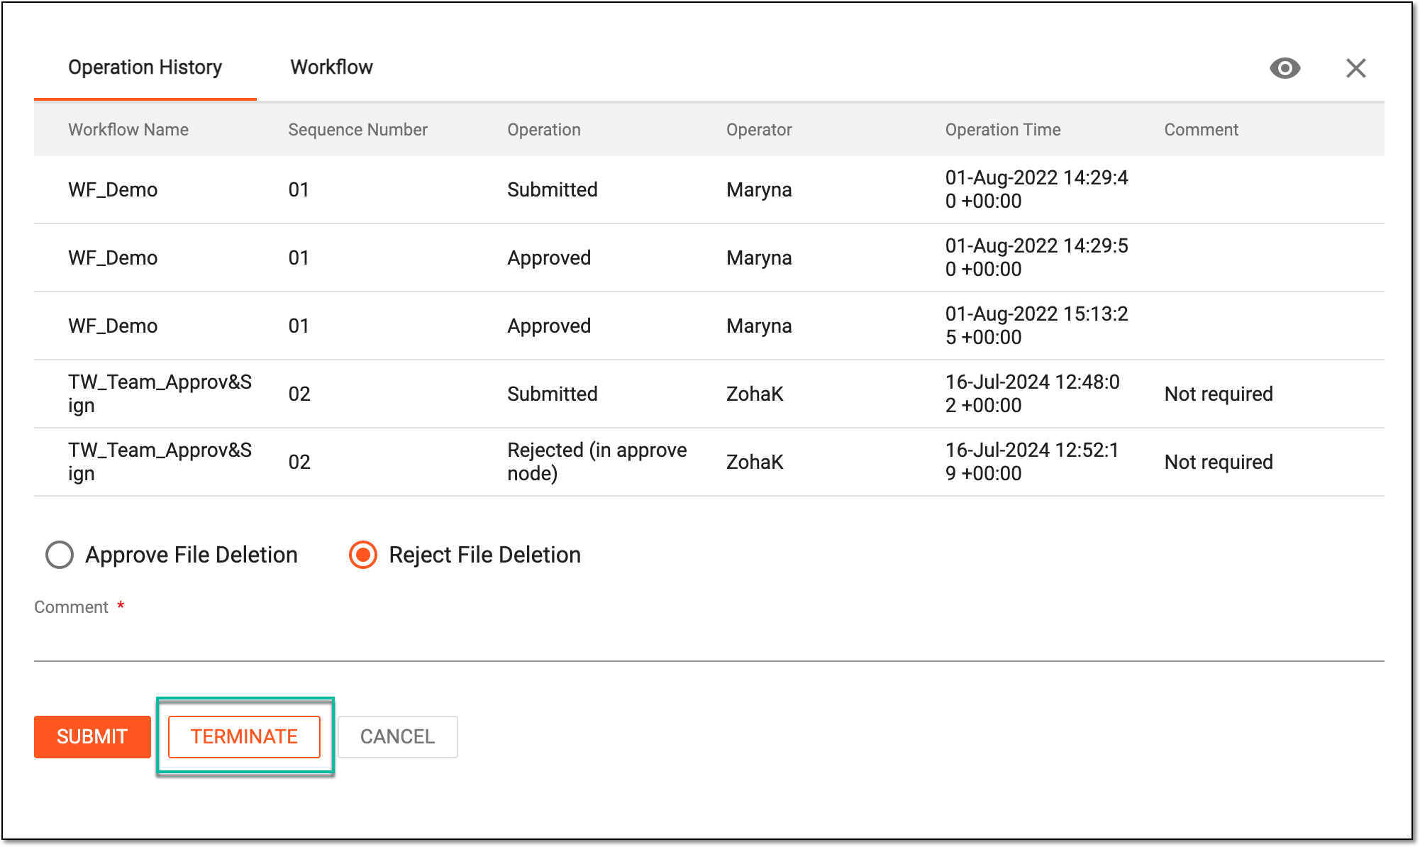
Task: Click Not required comment in Submitted row
Action: click(1219, 394)
